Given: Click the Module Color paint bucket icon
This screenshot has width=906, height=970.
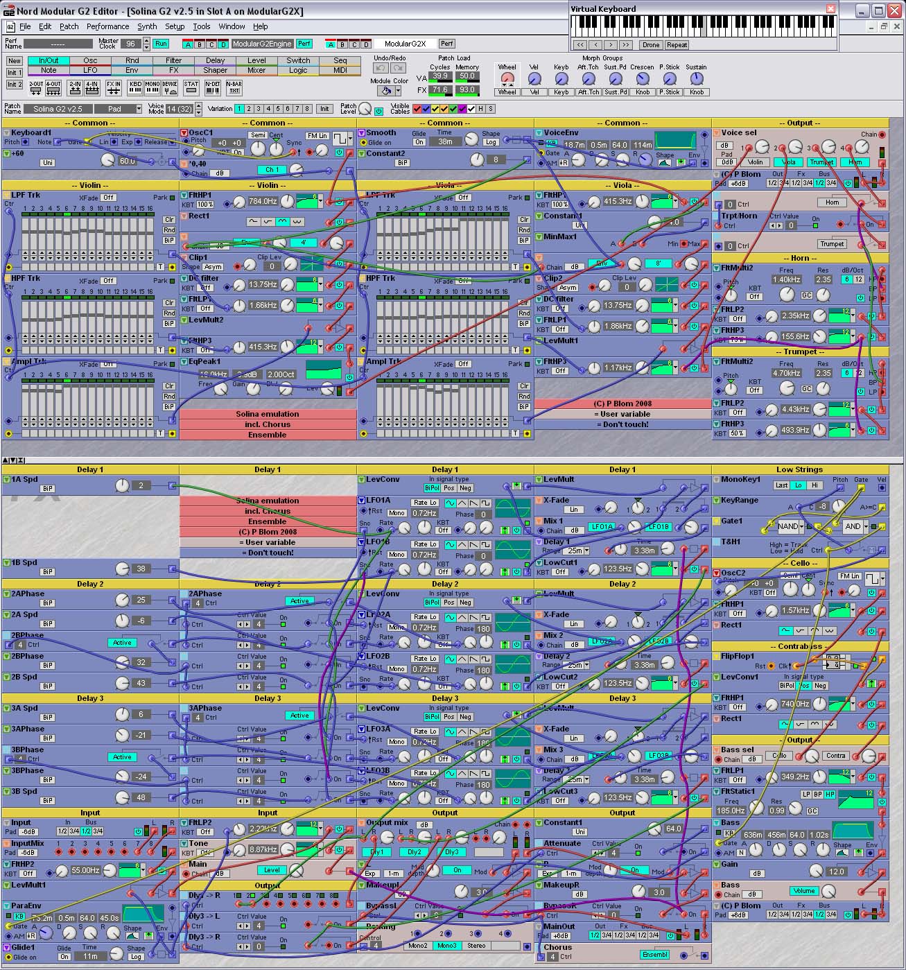Looking at the screenshot, I should point(385,91).
